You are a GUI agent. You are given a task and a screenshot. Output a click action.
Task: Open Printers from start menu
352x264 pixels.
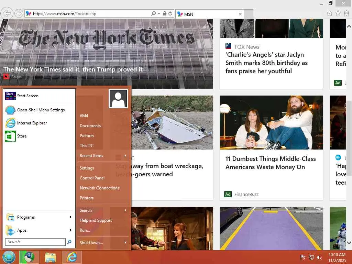click(x=103, y=198)
